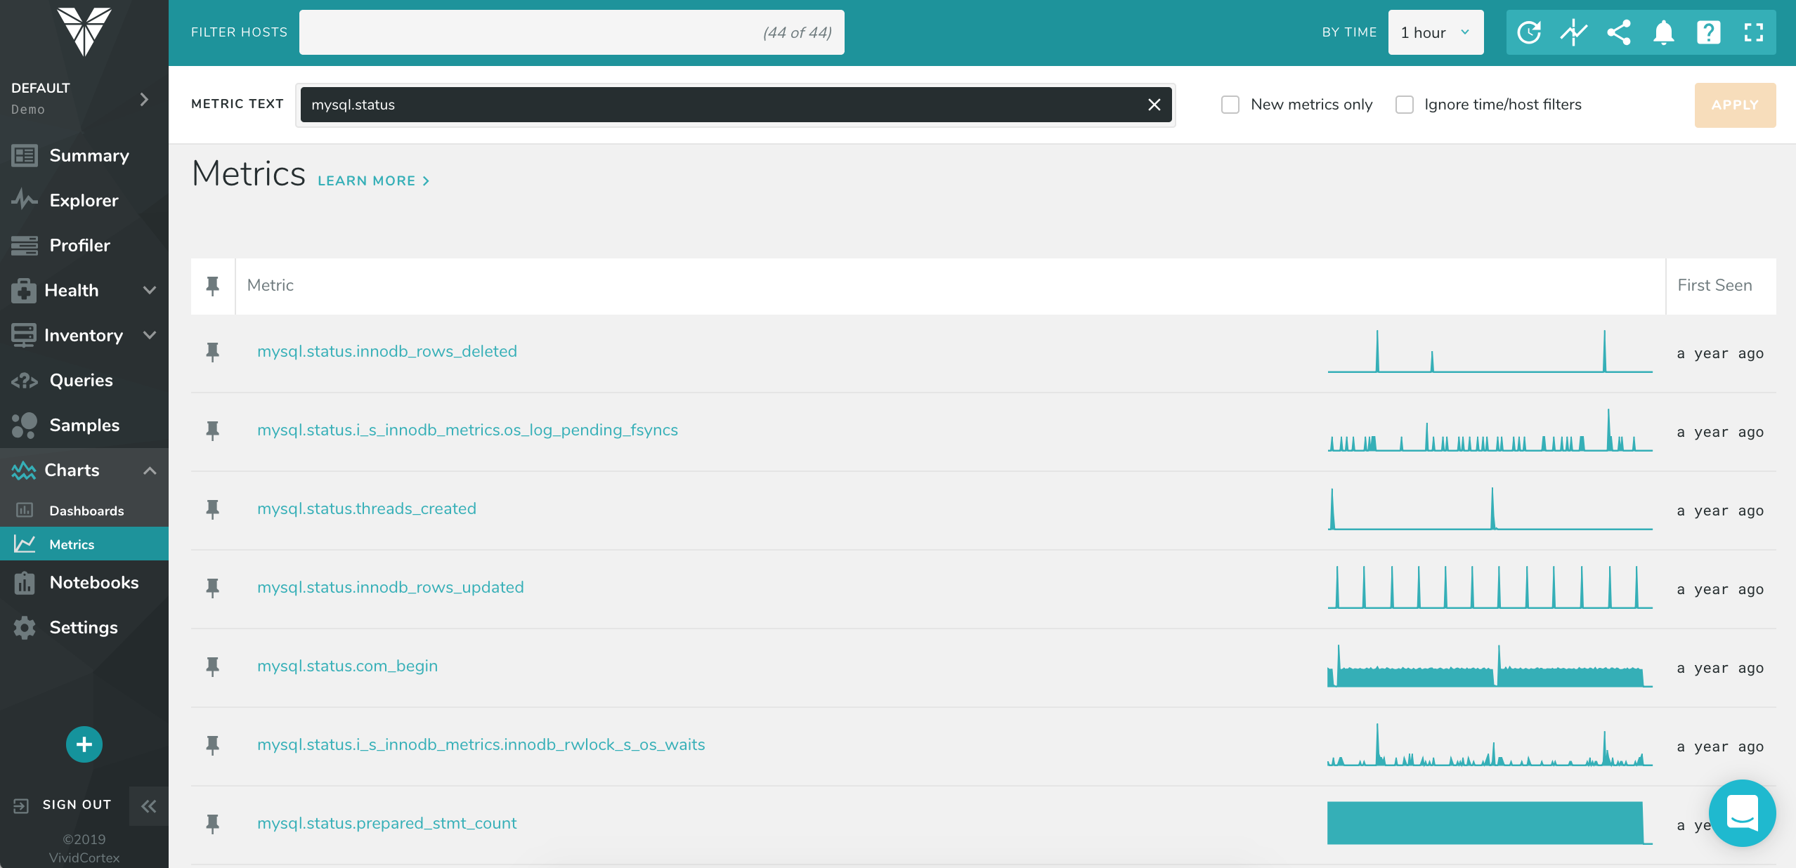1796x868 pixels.
Task: Enter fullscreen mode with the expand icon
Action: 1754,32
